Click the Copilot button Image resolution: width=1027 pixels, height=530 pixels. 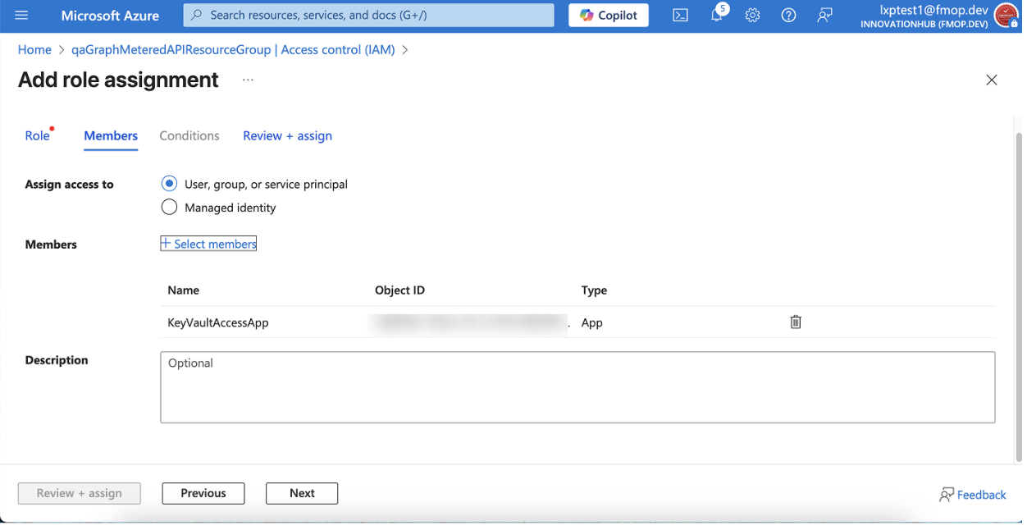[x=609, y=15]
